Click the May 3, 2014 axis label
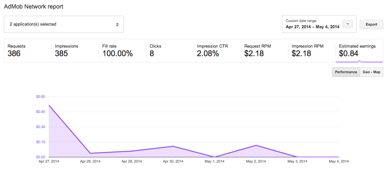The image size is (388, 178). [298, 162]
